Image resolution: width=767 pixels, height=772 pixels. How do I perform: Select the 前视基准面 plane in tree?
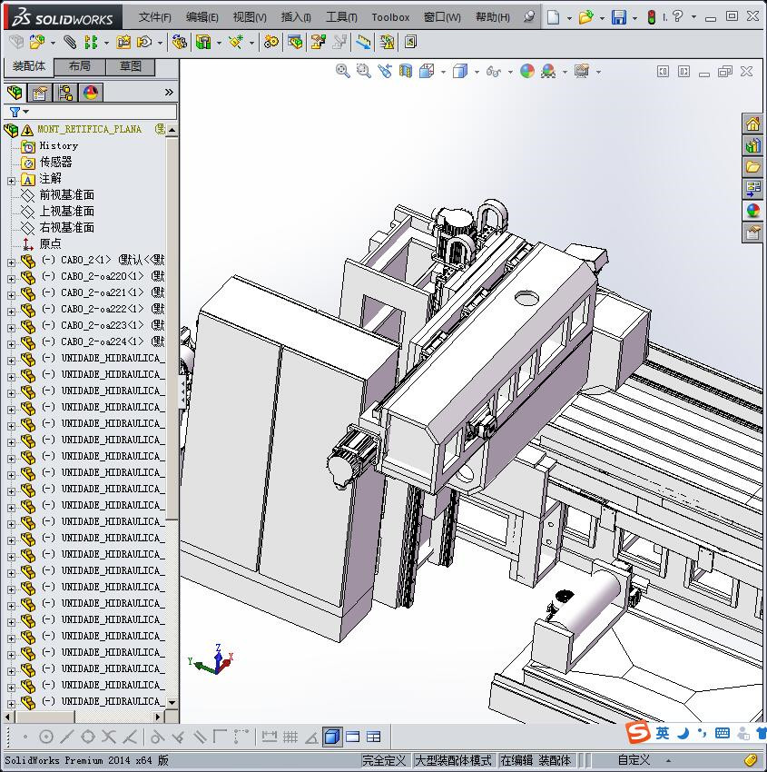[66, 195]
